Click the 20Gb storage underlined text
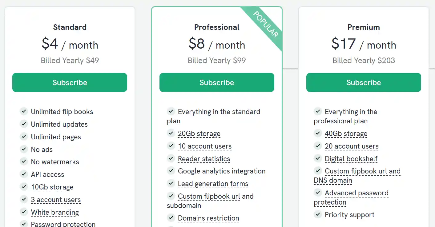Viewport: 435px width, 227px height. click(199, 133)
